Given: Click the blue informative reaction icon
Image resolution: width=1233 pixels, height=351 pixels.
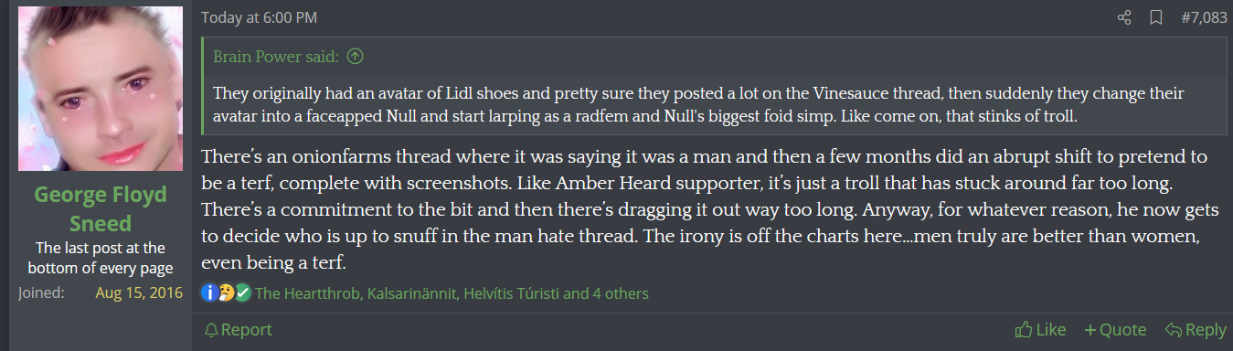Looking at the screenshot, I should click(x=209, y=293).
